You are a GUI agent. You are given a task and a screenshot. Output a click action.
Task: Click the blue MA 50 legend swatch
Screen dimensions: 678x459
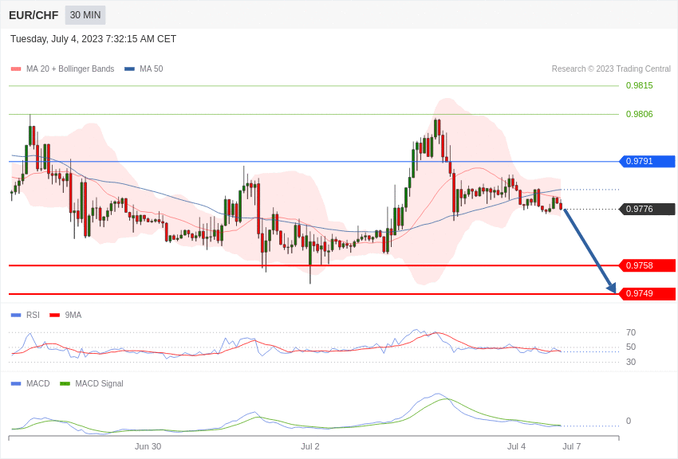pyautogui.click(x=129, y=69)
